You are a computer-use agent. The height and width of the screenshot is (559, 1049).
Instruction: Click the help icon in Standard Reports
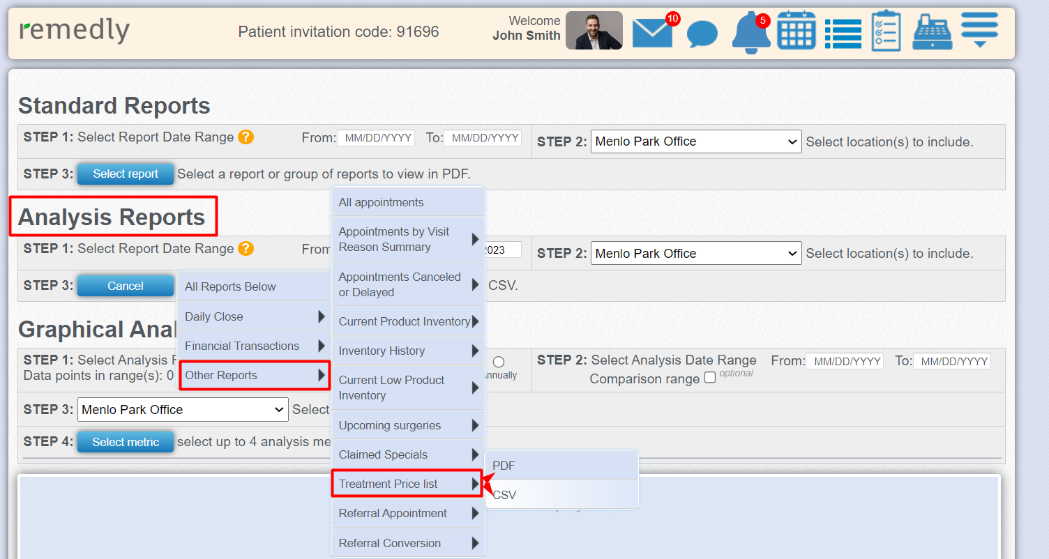pyautogui.click(x=246, y=137)
